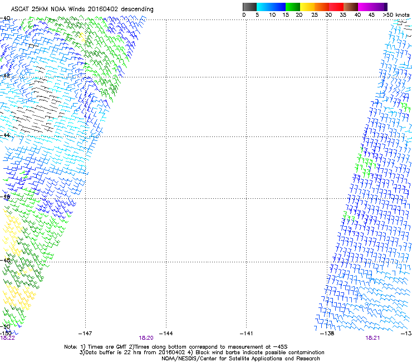Click the '-138' longitude label
Screen dimensions: 412x362
coord(327,334)
